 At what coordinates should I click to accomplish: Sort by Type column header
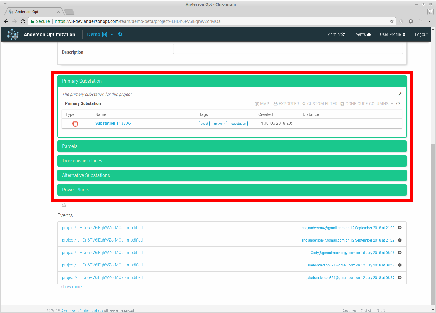[x=70, y=114]
